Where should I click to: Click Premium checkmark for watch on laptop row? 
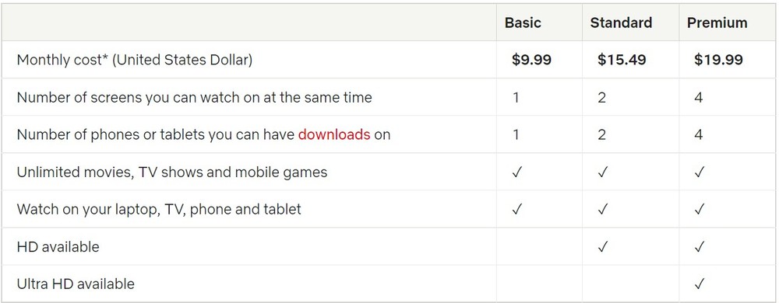[699, 210]
